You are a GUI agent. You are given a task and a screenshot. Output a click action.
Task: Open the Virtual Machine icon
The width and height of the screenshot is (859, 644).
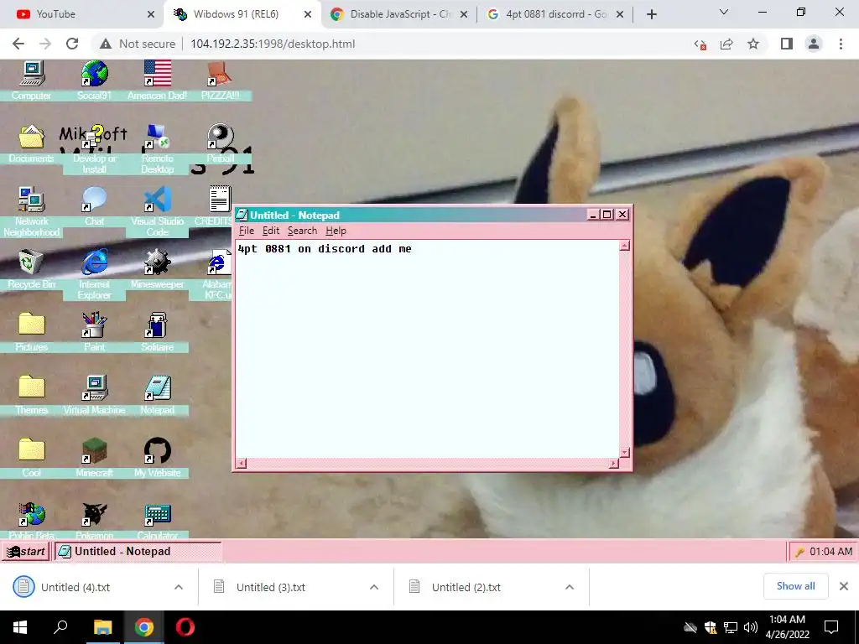(x=94, y=388)
